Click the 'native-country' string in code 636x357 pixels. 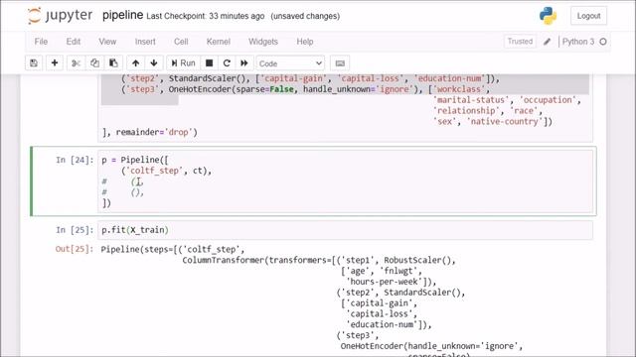[x=504, y=121]
